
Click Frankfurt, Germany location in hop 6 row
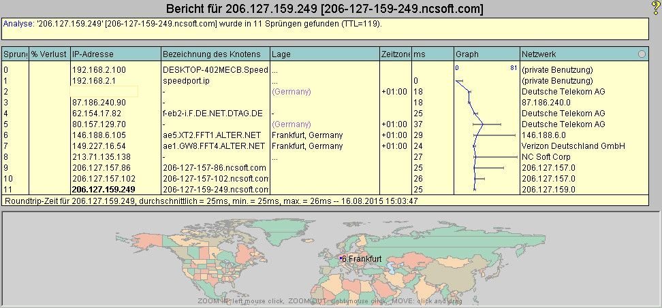(x=307, y=135)
